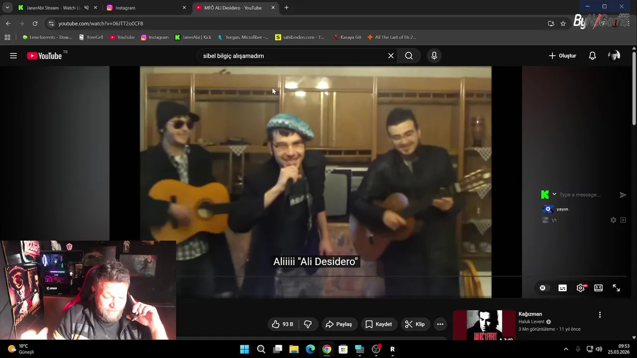Launch Microsoft Edge from the taskbar
Image resolution: width=637 pixels, height=358 pixels.
(310, 349)
